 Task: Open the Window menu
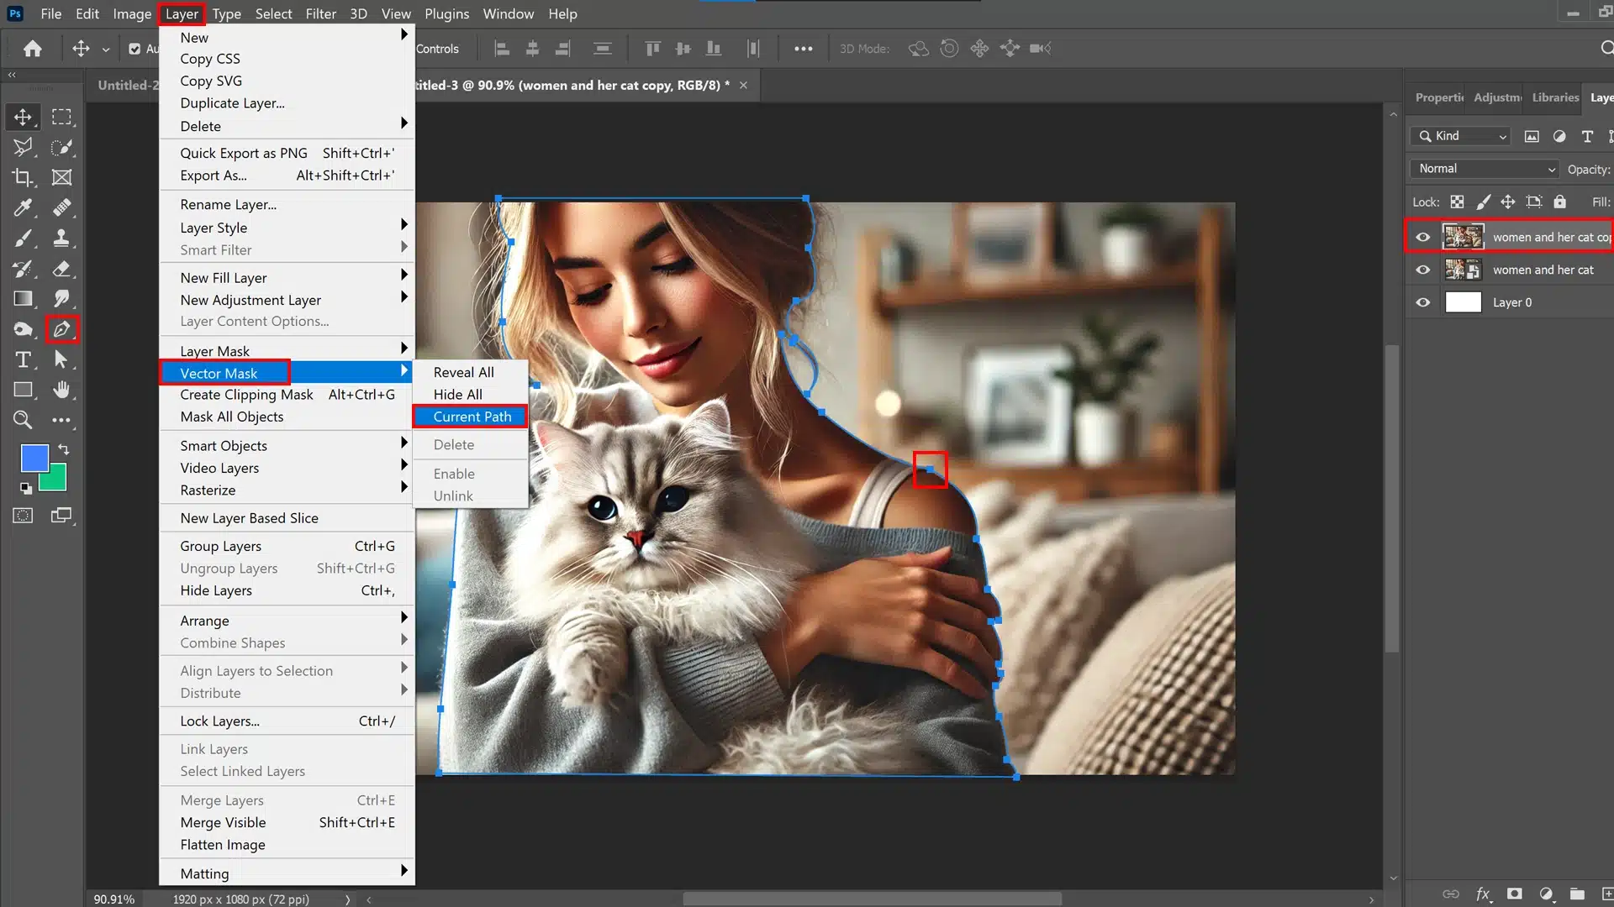(x=509, y=13)
